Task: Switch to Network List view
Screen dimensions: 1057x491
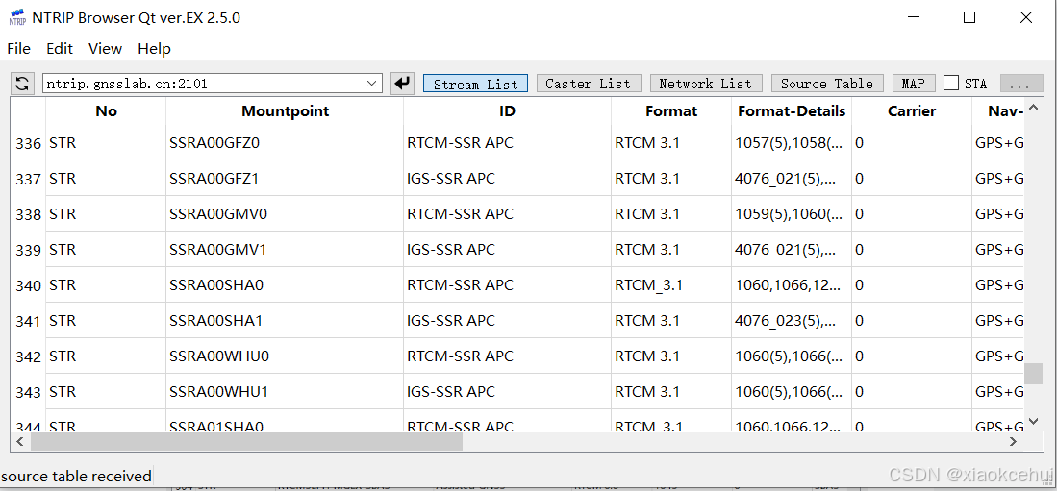Action: [705, 84]
